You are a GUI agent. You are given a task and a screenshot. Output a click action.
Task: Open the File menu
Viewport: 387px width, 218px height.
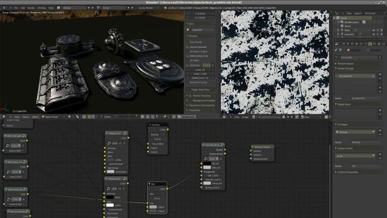pos(16,8)
